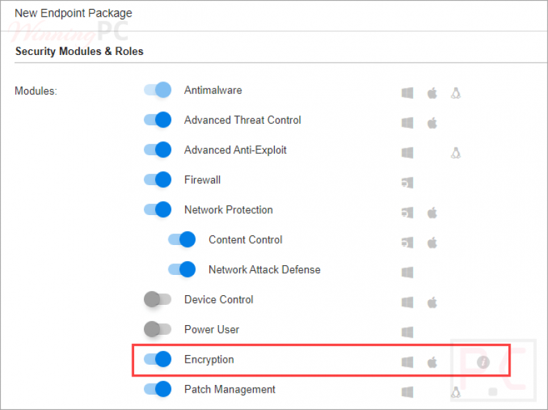Turn off the Firewall module toggle
This screenshot has width=548, height=410.
click(x=158, y=180)
